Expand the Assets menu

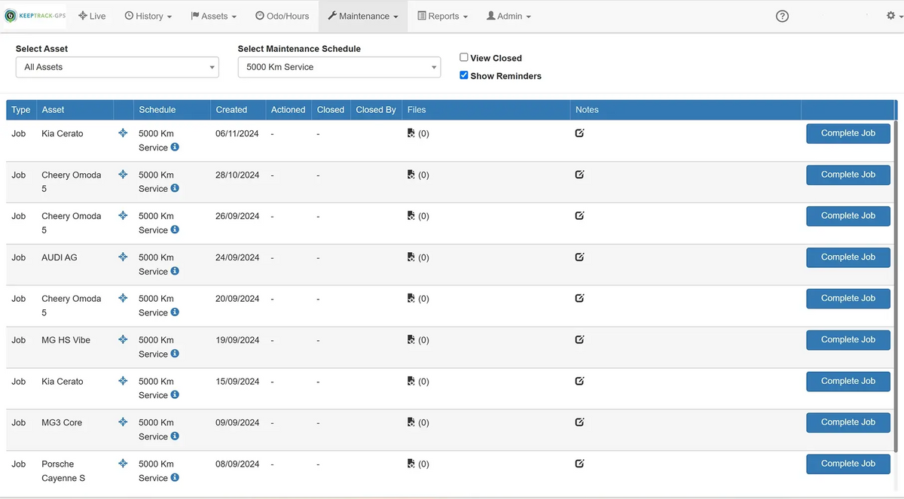coord(213,16)
